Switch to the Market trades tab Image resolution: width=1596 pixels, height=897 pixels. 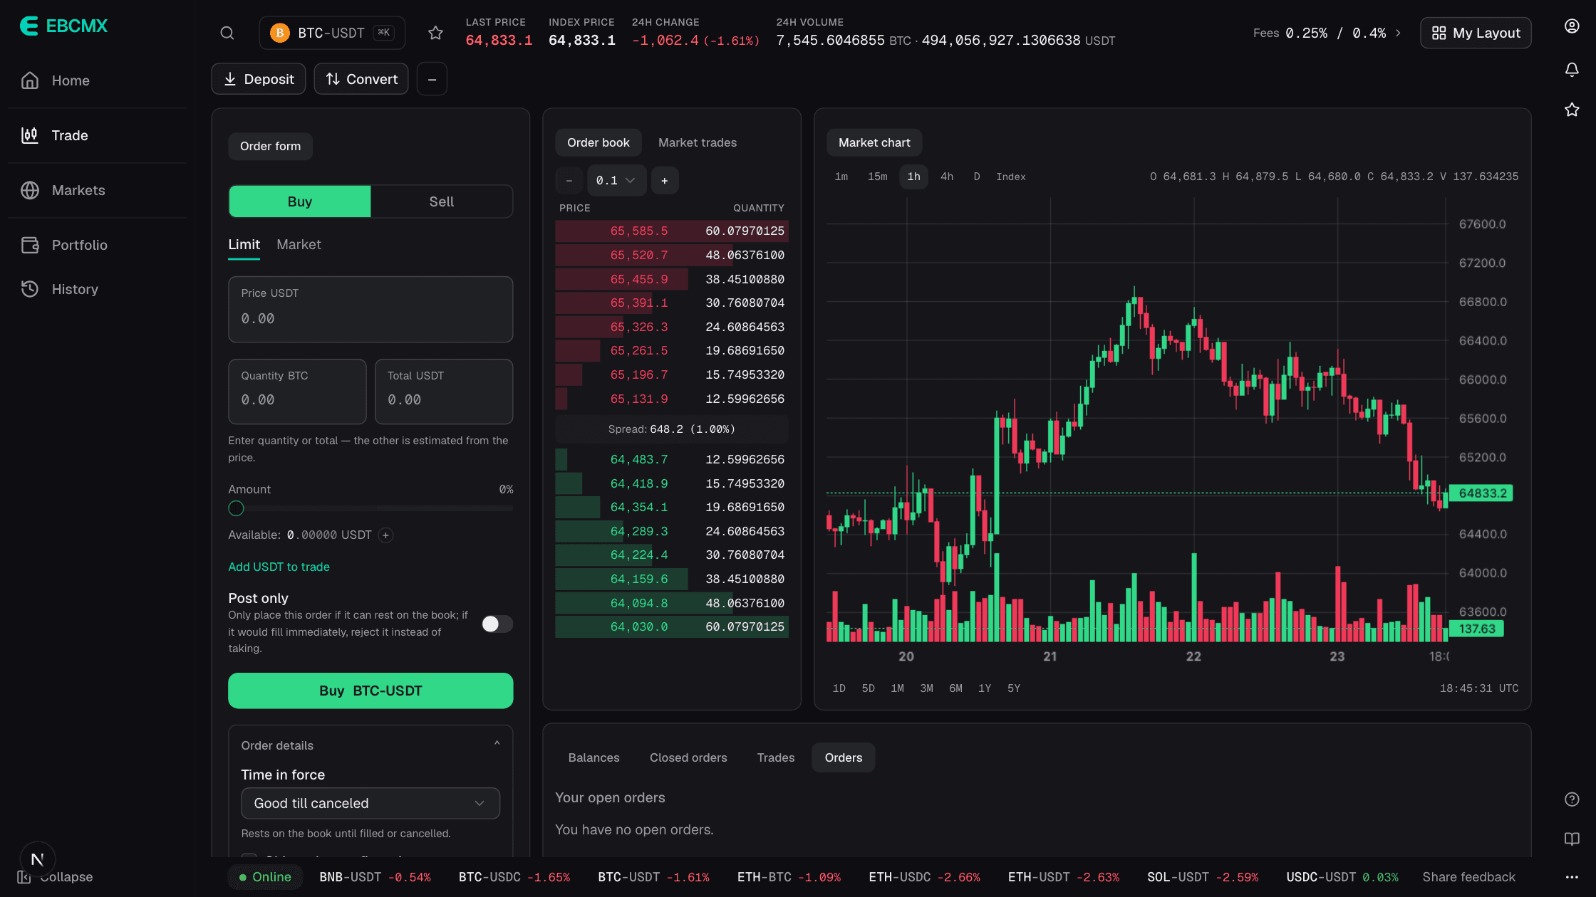(x=698, y=142)
